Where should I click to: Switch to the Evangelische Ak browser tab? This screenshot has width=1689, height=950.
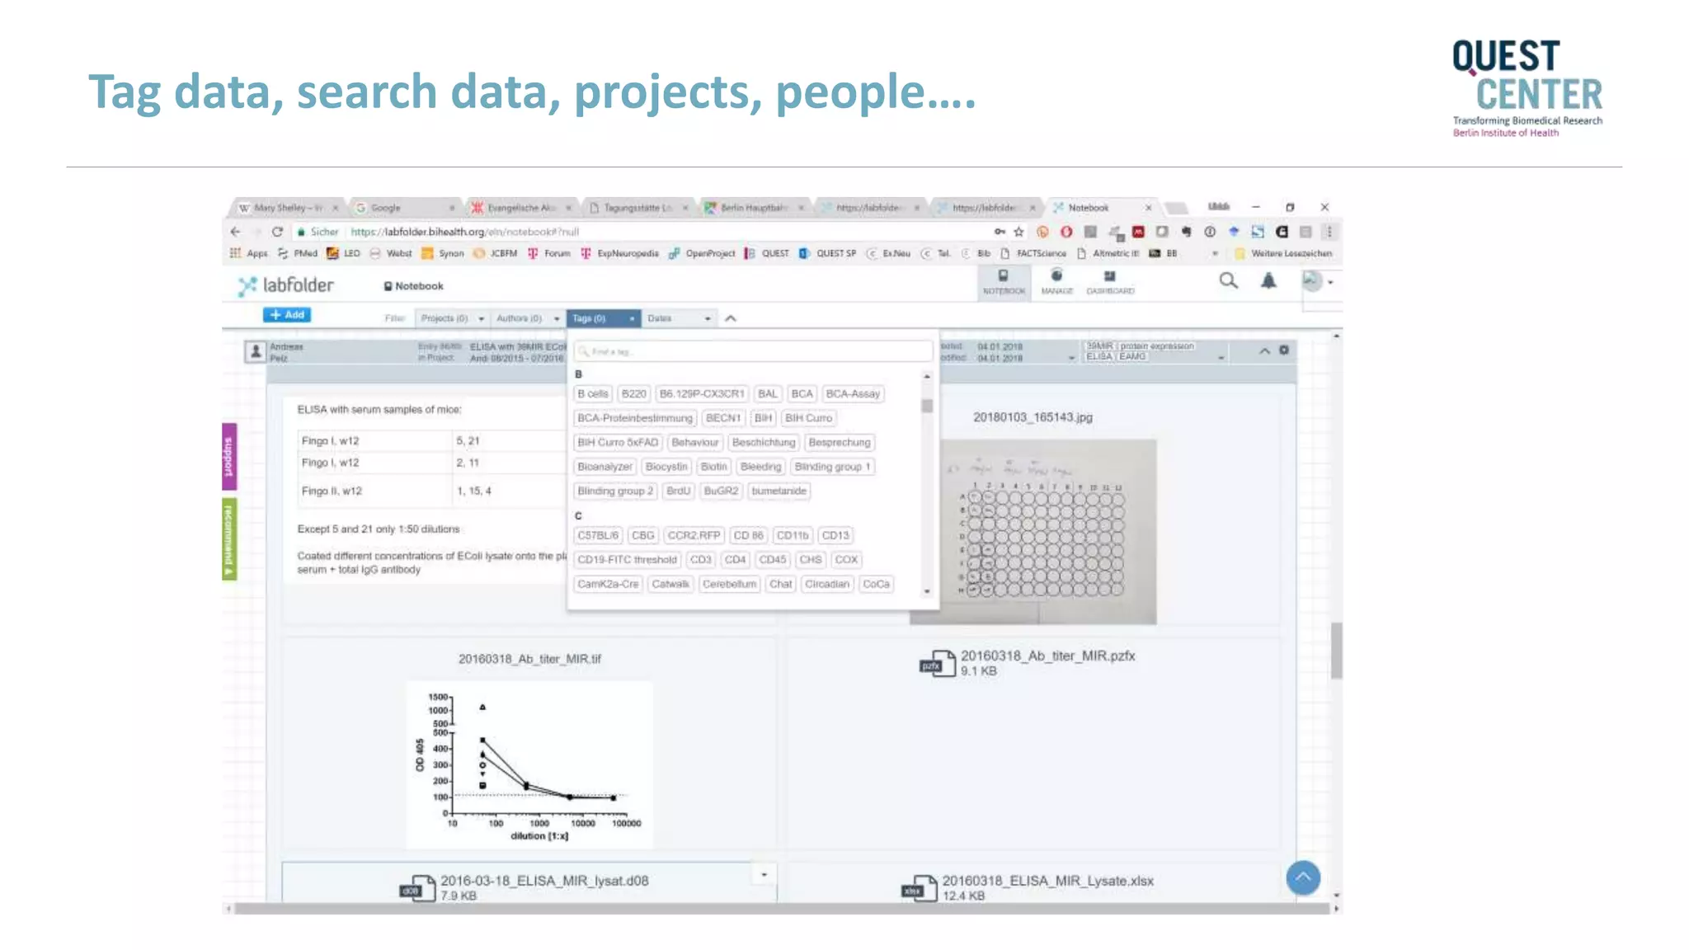pyautogui.click(x=521, y=208)
